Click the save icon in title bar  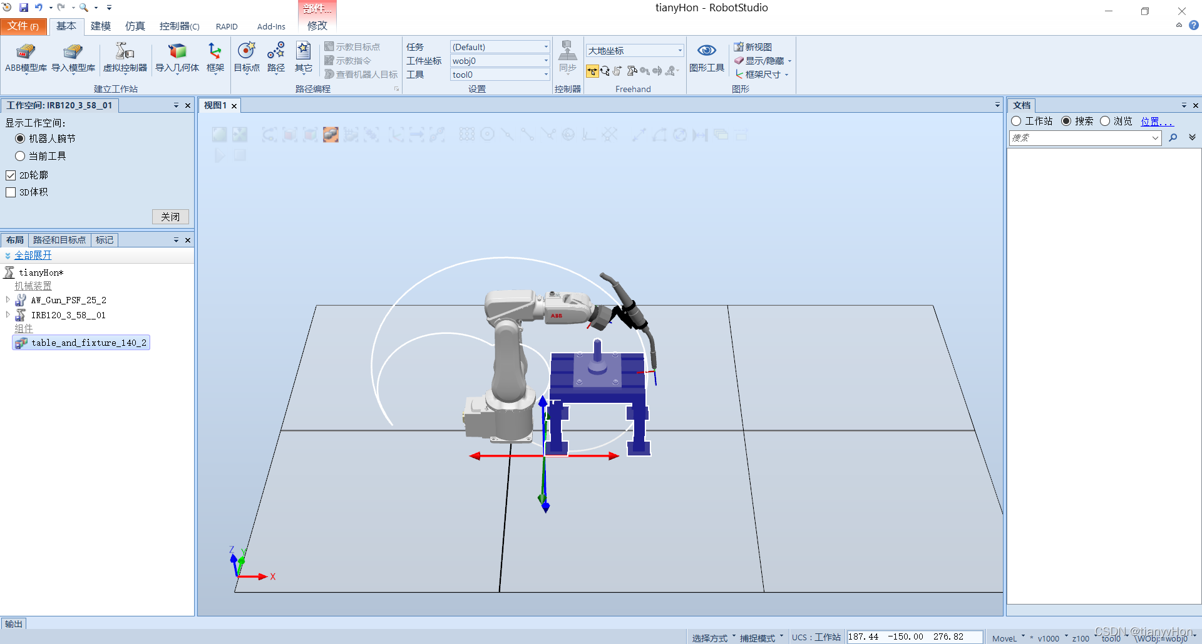coord(24,8)
